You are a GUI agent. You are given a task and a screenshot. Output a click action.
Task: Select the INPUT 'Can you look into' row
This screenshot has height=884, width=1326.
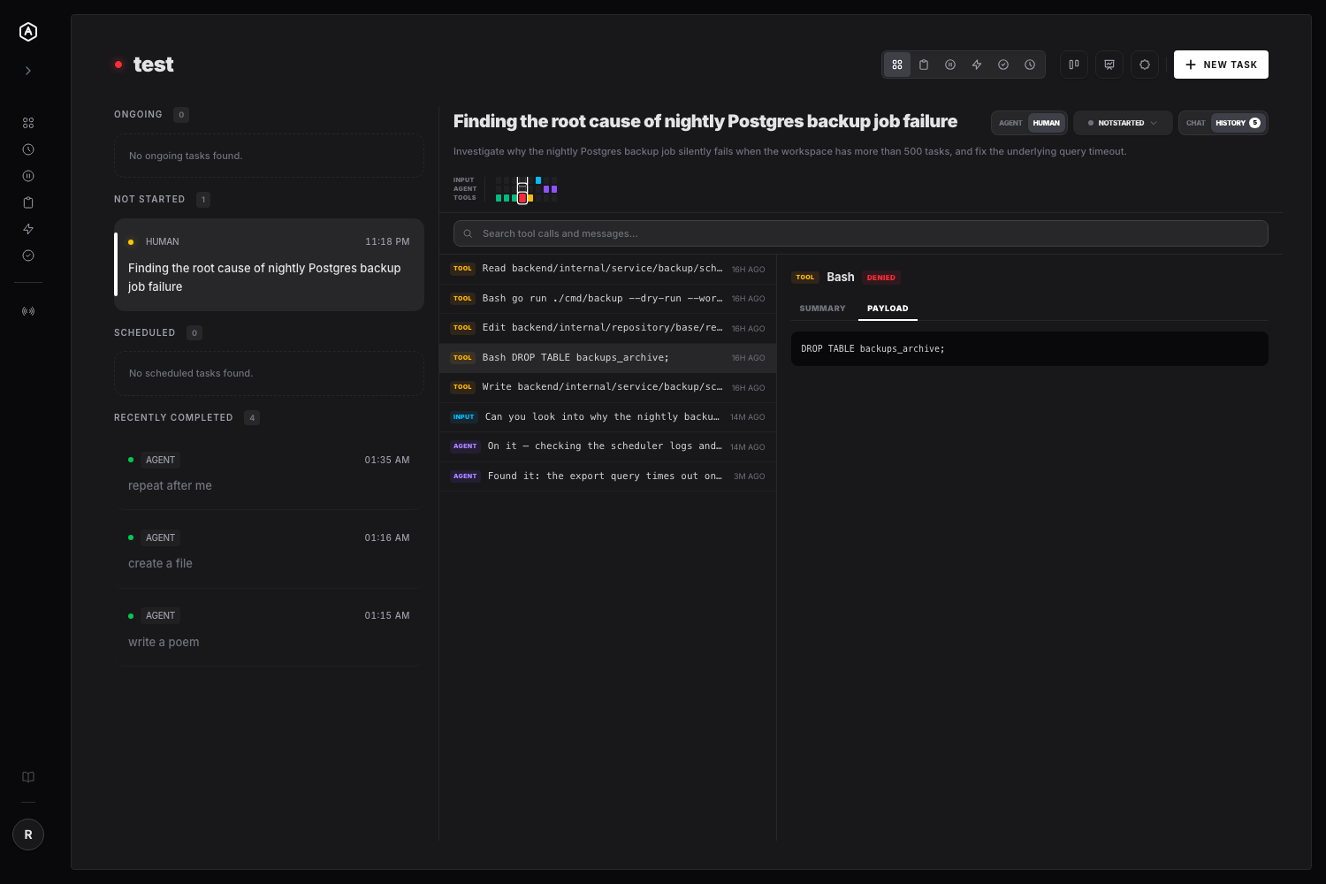click(608, 417)
